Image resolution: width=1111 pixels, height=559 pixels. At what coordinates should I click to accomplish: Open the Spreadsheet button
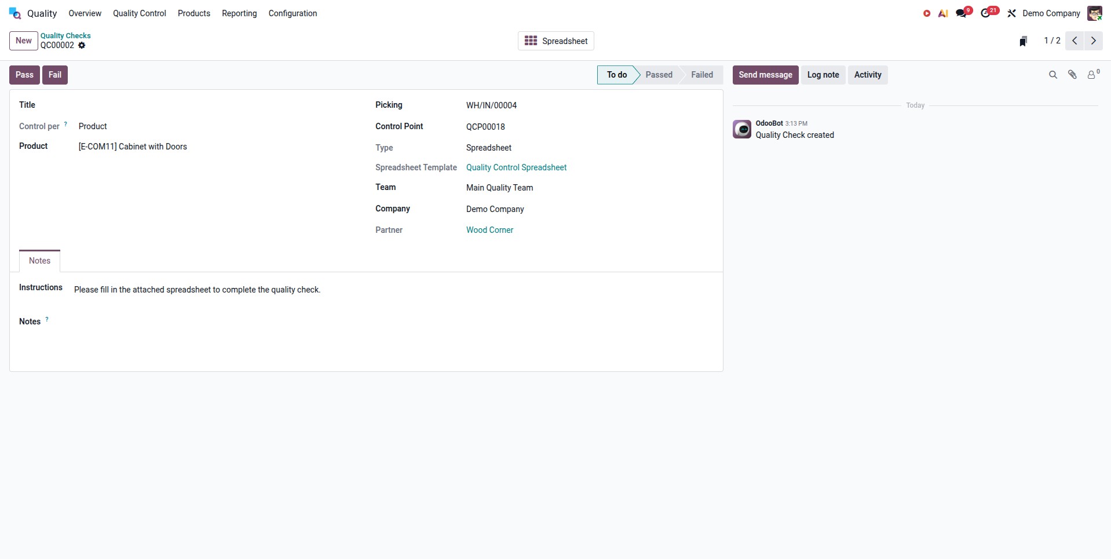pos(556,41)
